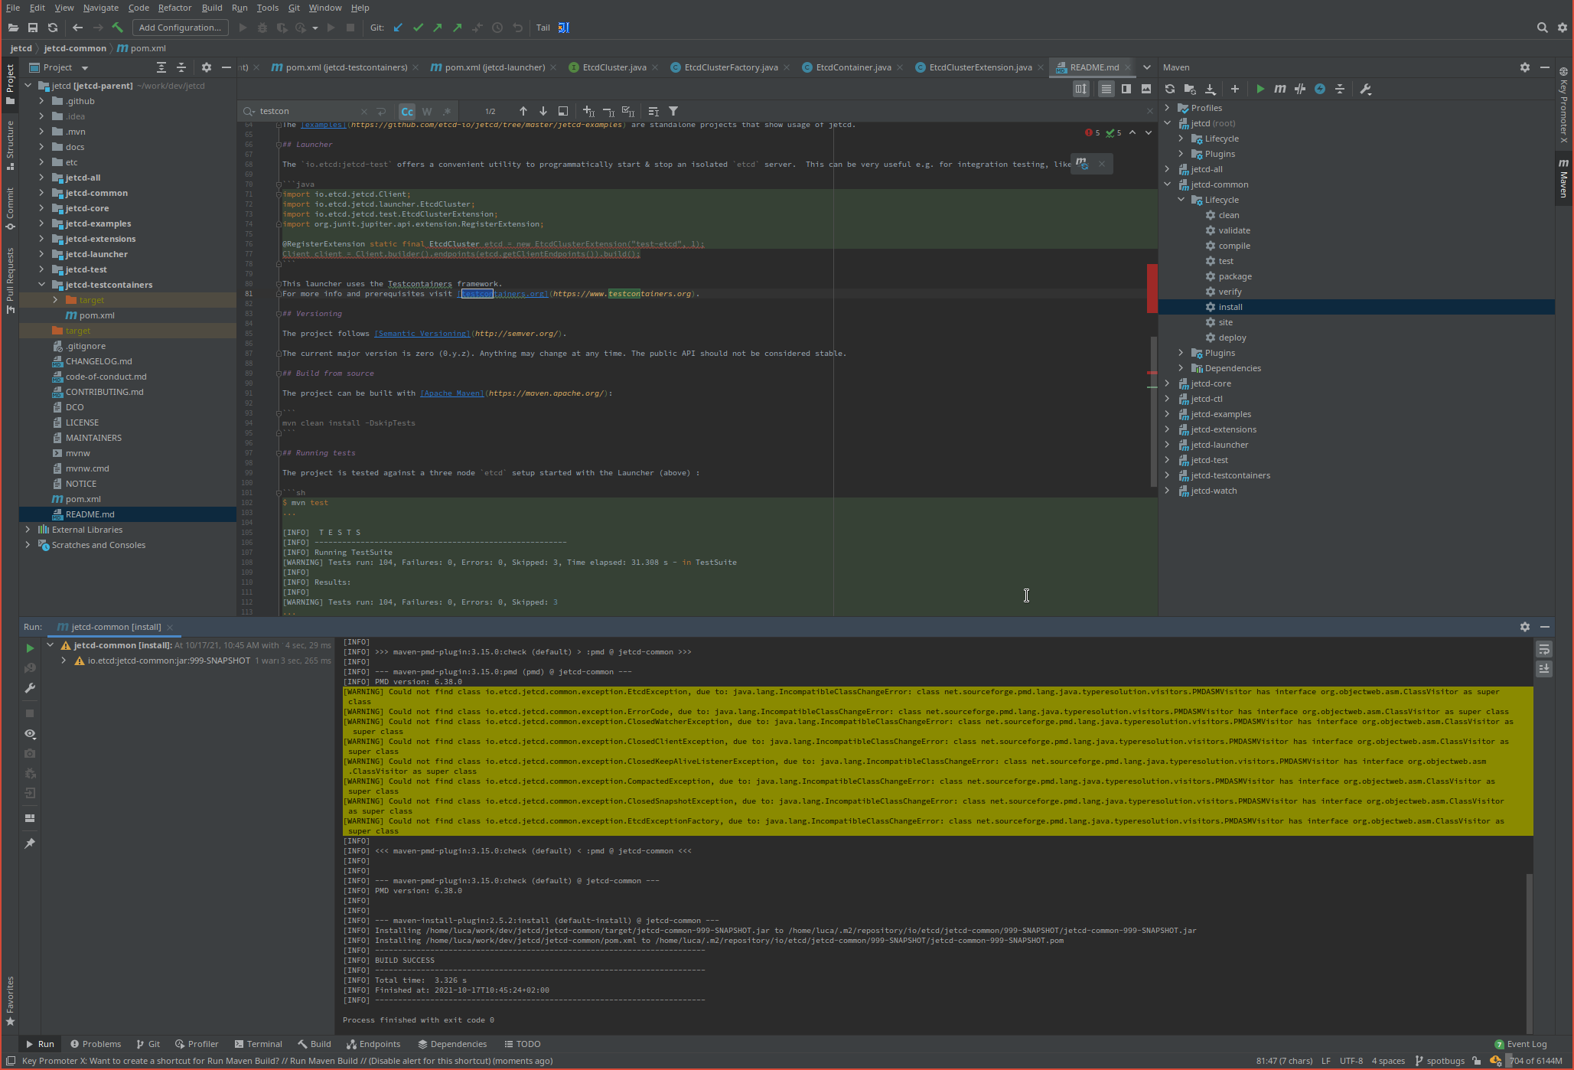This screenshot has height=1070, width=1574.
Task: Enable whole words search option
Action: (427, 111)
